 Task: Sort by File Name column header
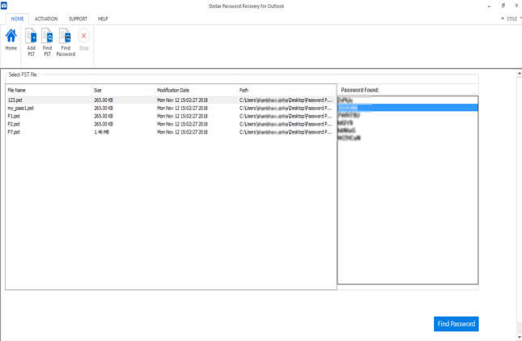pos(17,90)
